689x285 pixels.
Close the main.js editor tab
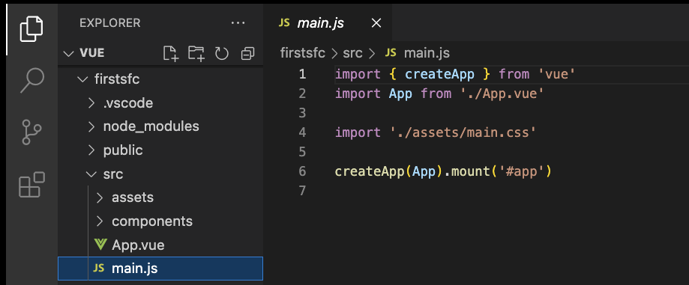tap(376, 23)
